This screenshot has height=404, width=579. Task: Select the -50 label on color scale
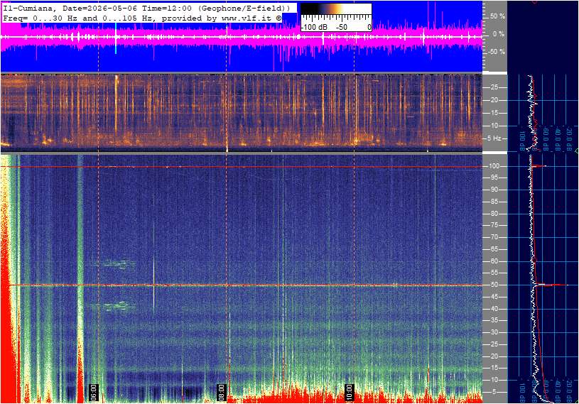(x=342, y=27)
